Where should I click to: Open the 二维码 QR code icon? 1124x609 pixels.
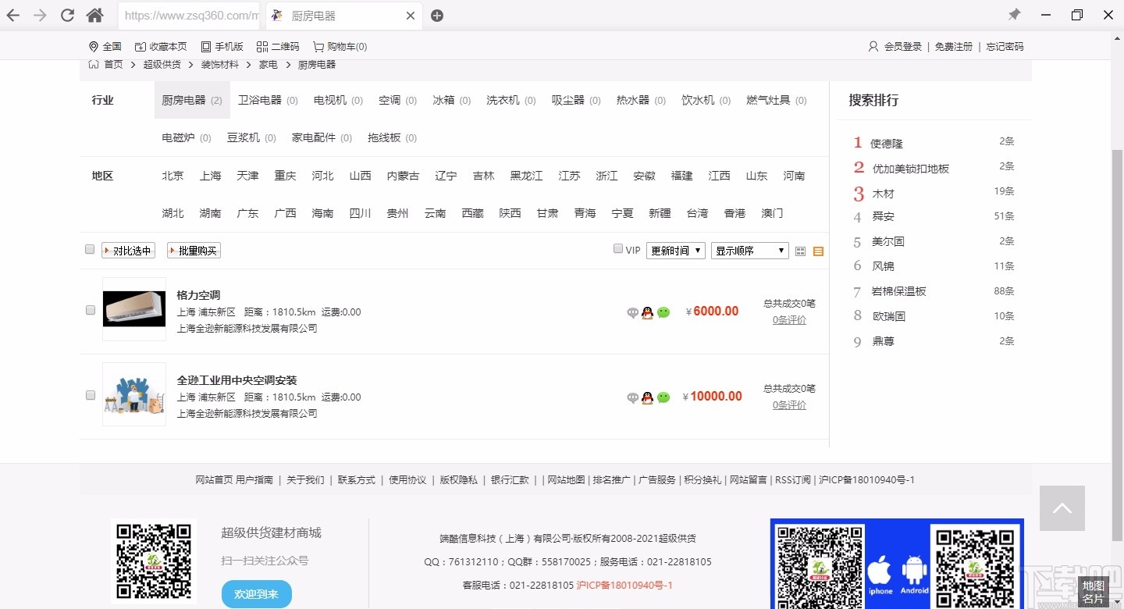pyautogui.click(x=278, y=46)
